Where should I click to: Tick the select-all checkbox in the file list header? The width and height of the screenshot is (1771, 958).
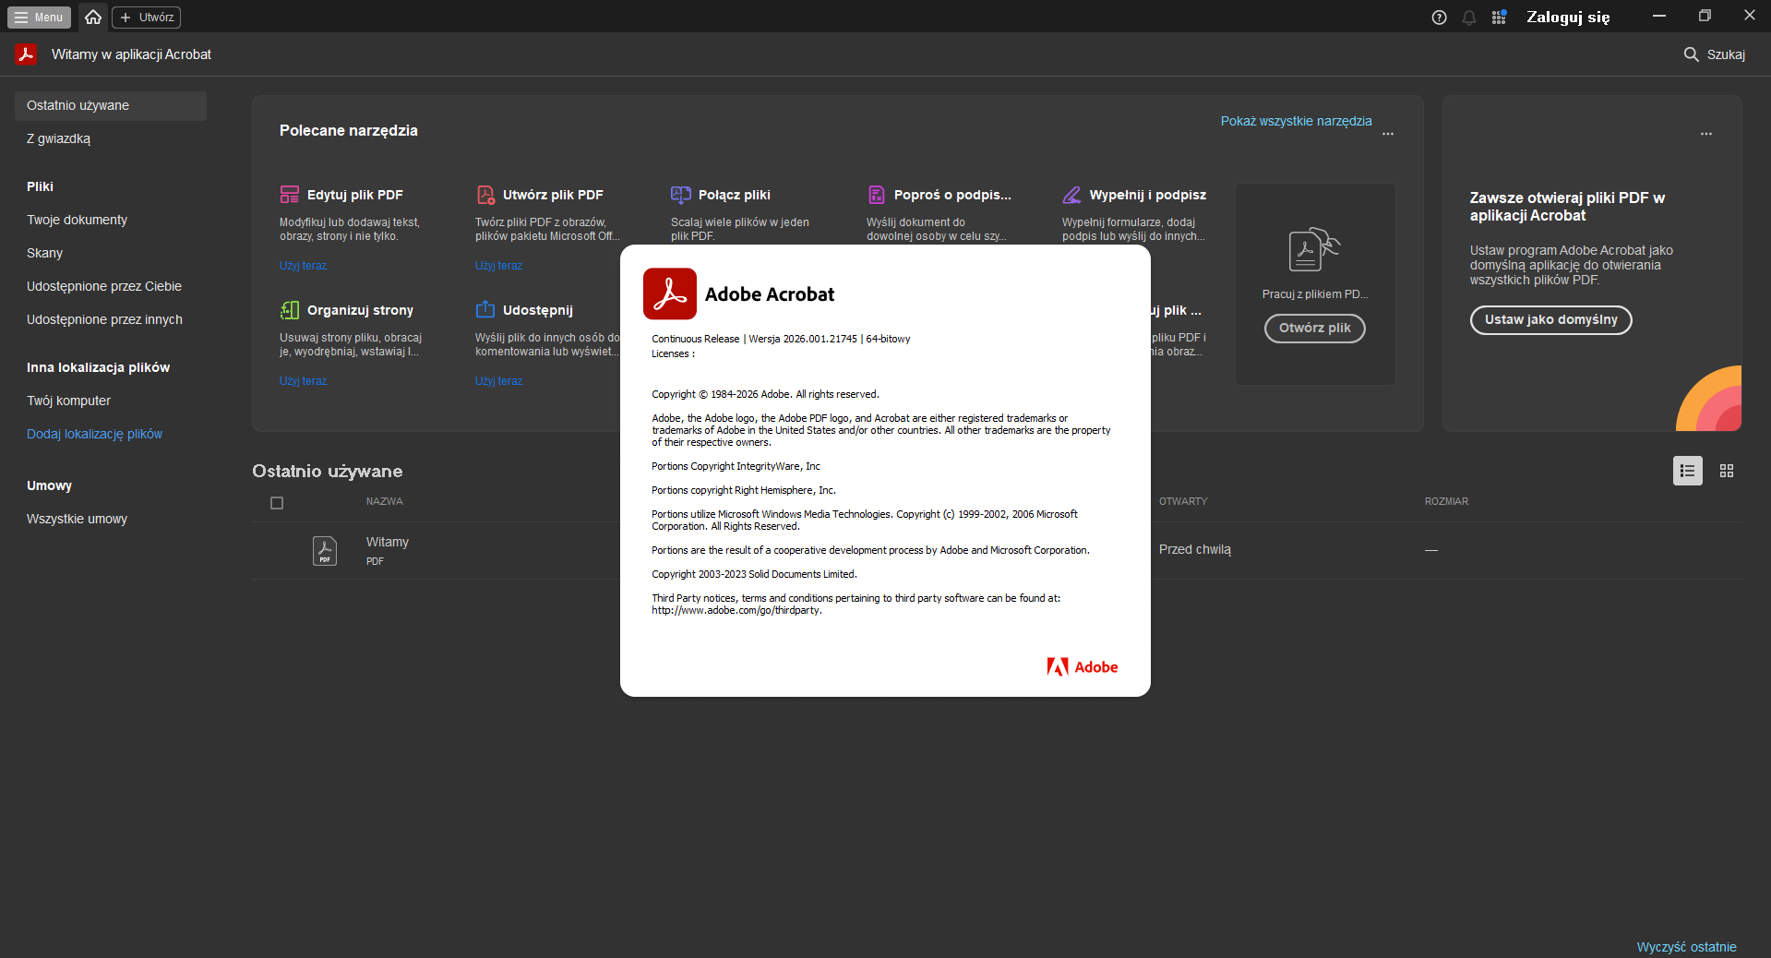[x=277, y=503]
